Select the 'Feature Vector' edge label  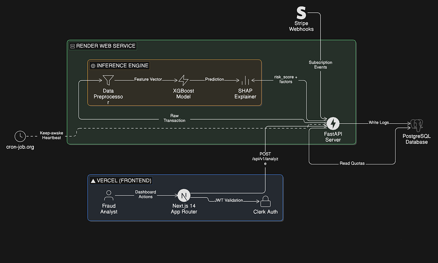pyautogui.click(x=148, y=80)
